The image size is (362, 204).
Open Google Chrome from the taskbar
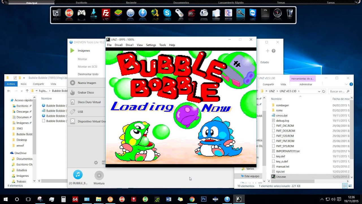coord(192,199)
